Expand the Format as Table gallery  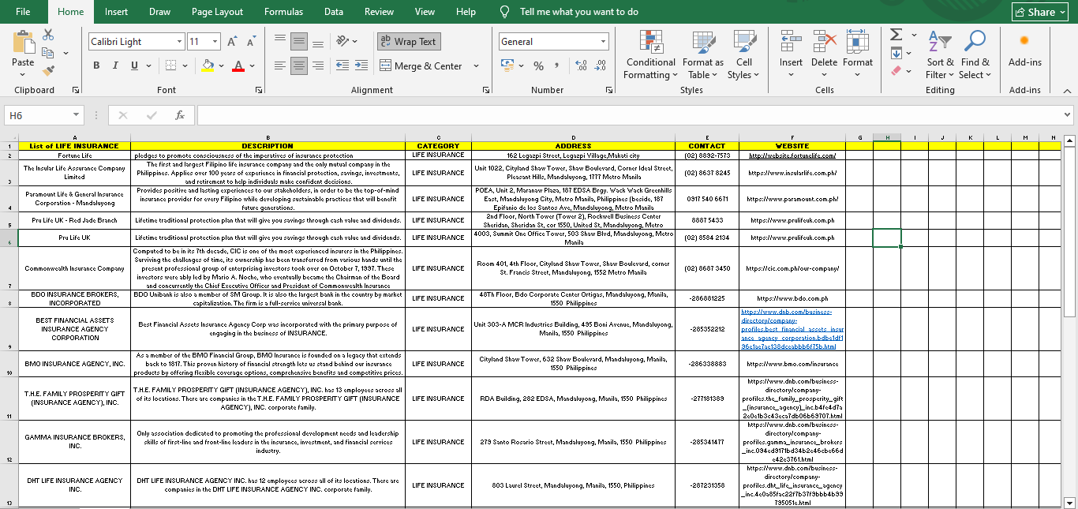tap(702, 54)
